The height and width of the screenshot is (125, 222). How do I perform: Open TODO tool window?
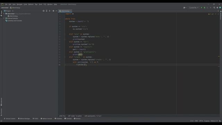pos(35,119)
